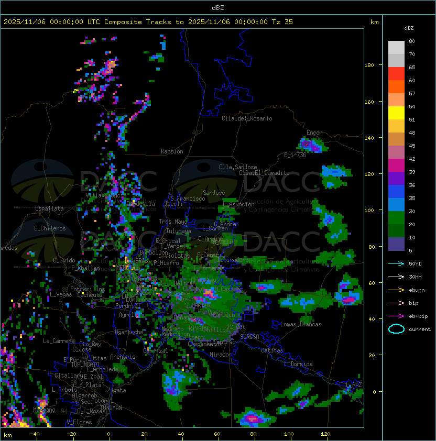Click the 'Tres_Mayo' place label

173,222
